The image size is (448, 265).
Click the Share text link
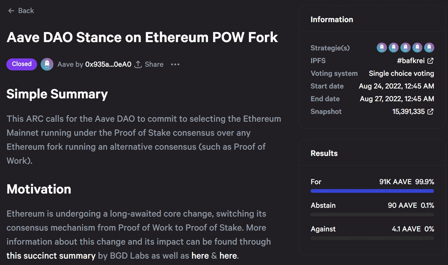point(154,64)
